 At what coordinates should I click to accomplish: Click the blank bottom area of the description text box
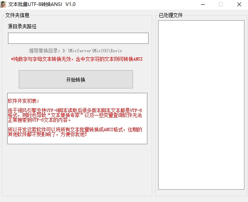(x=77, y=141)
